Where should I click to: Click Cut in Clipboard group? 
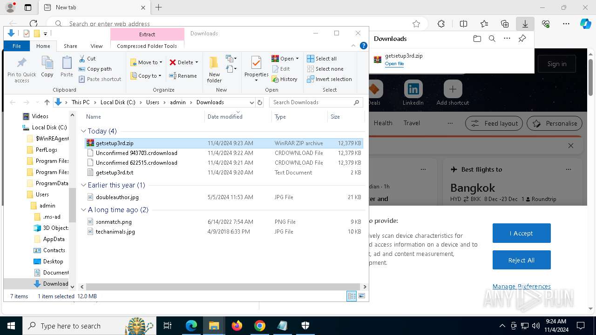(87, 59)
